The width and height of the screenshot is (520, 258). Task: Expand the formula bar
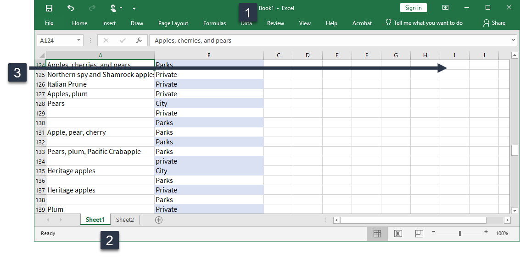[513, 40]
